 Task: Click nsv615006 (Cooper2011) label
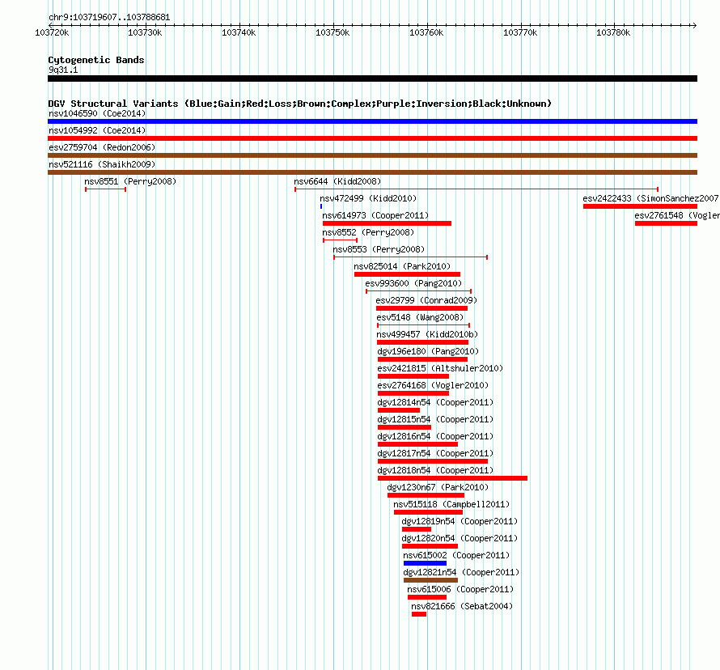460,589
